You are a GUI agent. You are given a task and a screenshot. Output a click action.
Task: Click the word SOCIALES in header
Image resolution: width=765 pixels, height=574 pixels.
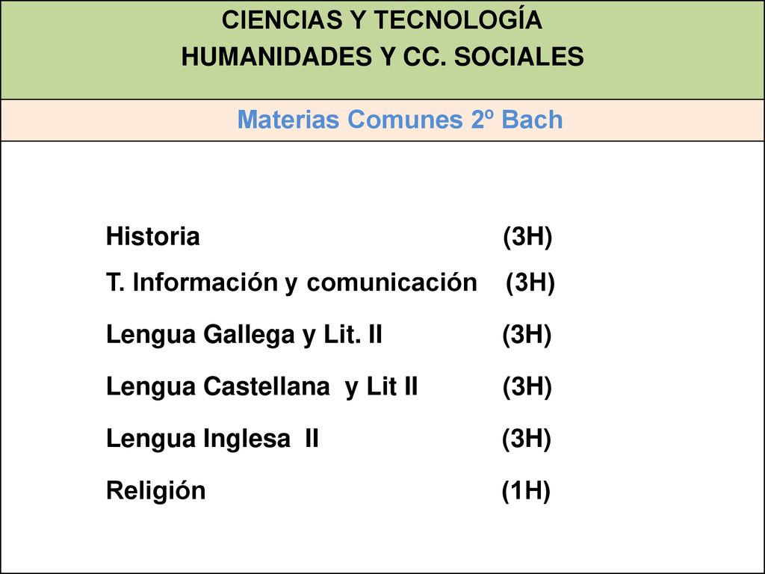tap(519, 56)
